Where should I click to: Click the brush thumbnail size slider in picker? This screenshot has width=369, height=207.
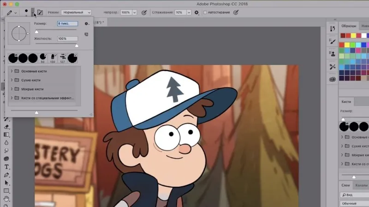(36, 112)
